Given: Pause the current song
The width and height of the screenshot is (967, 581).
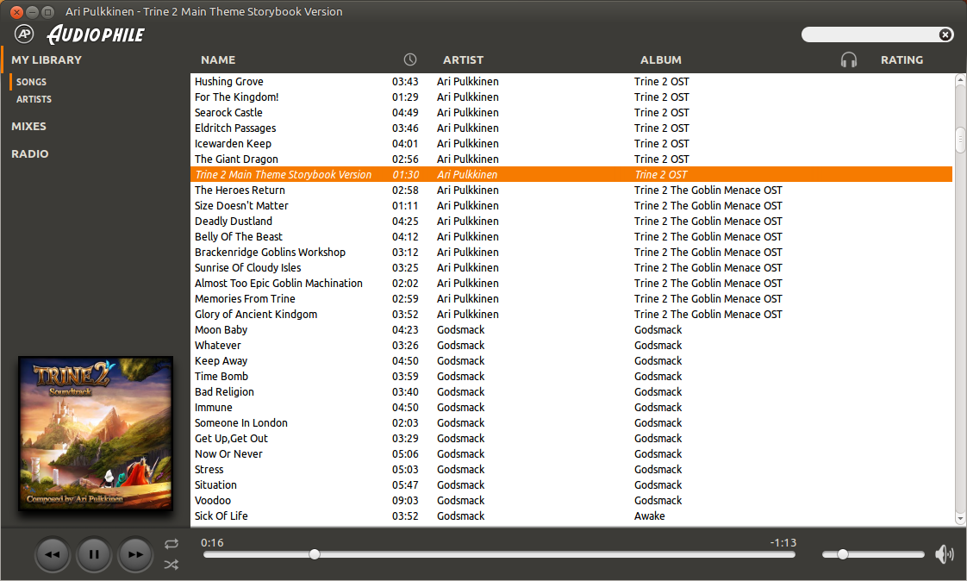Looking at the screenshot, I should pos(94,554).
